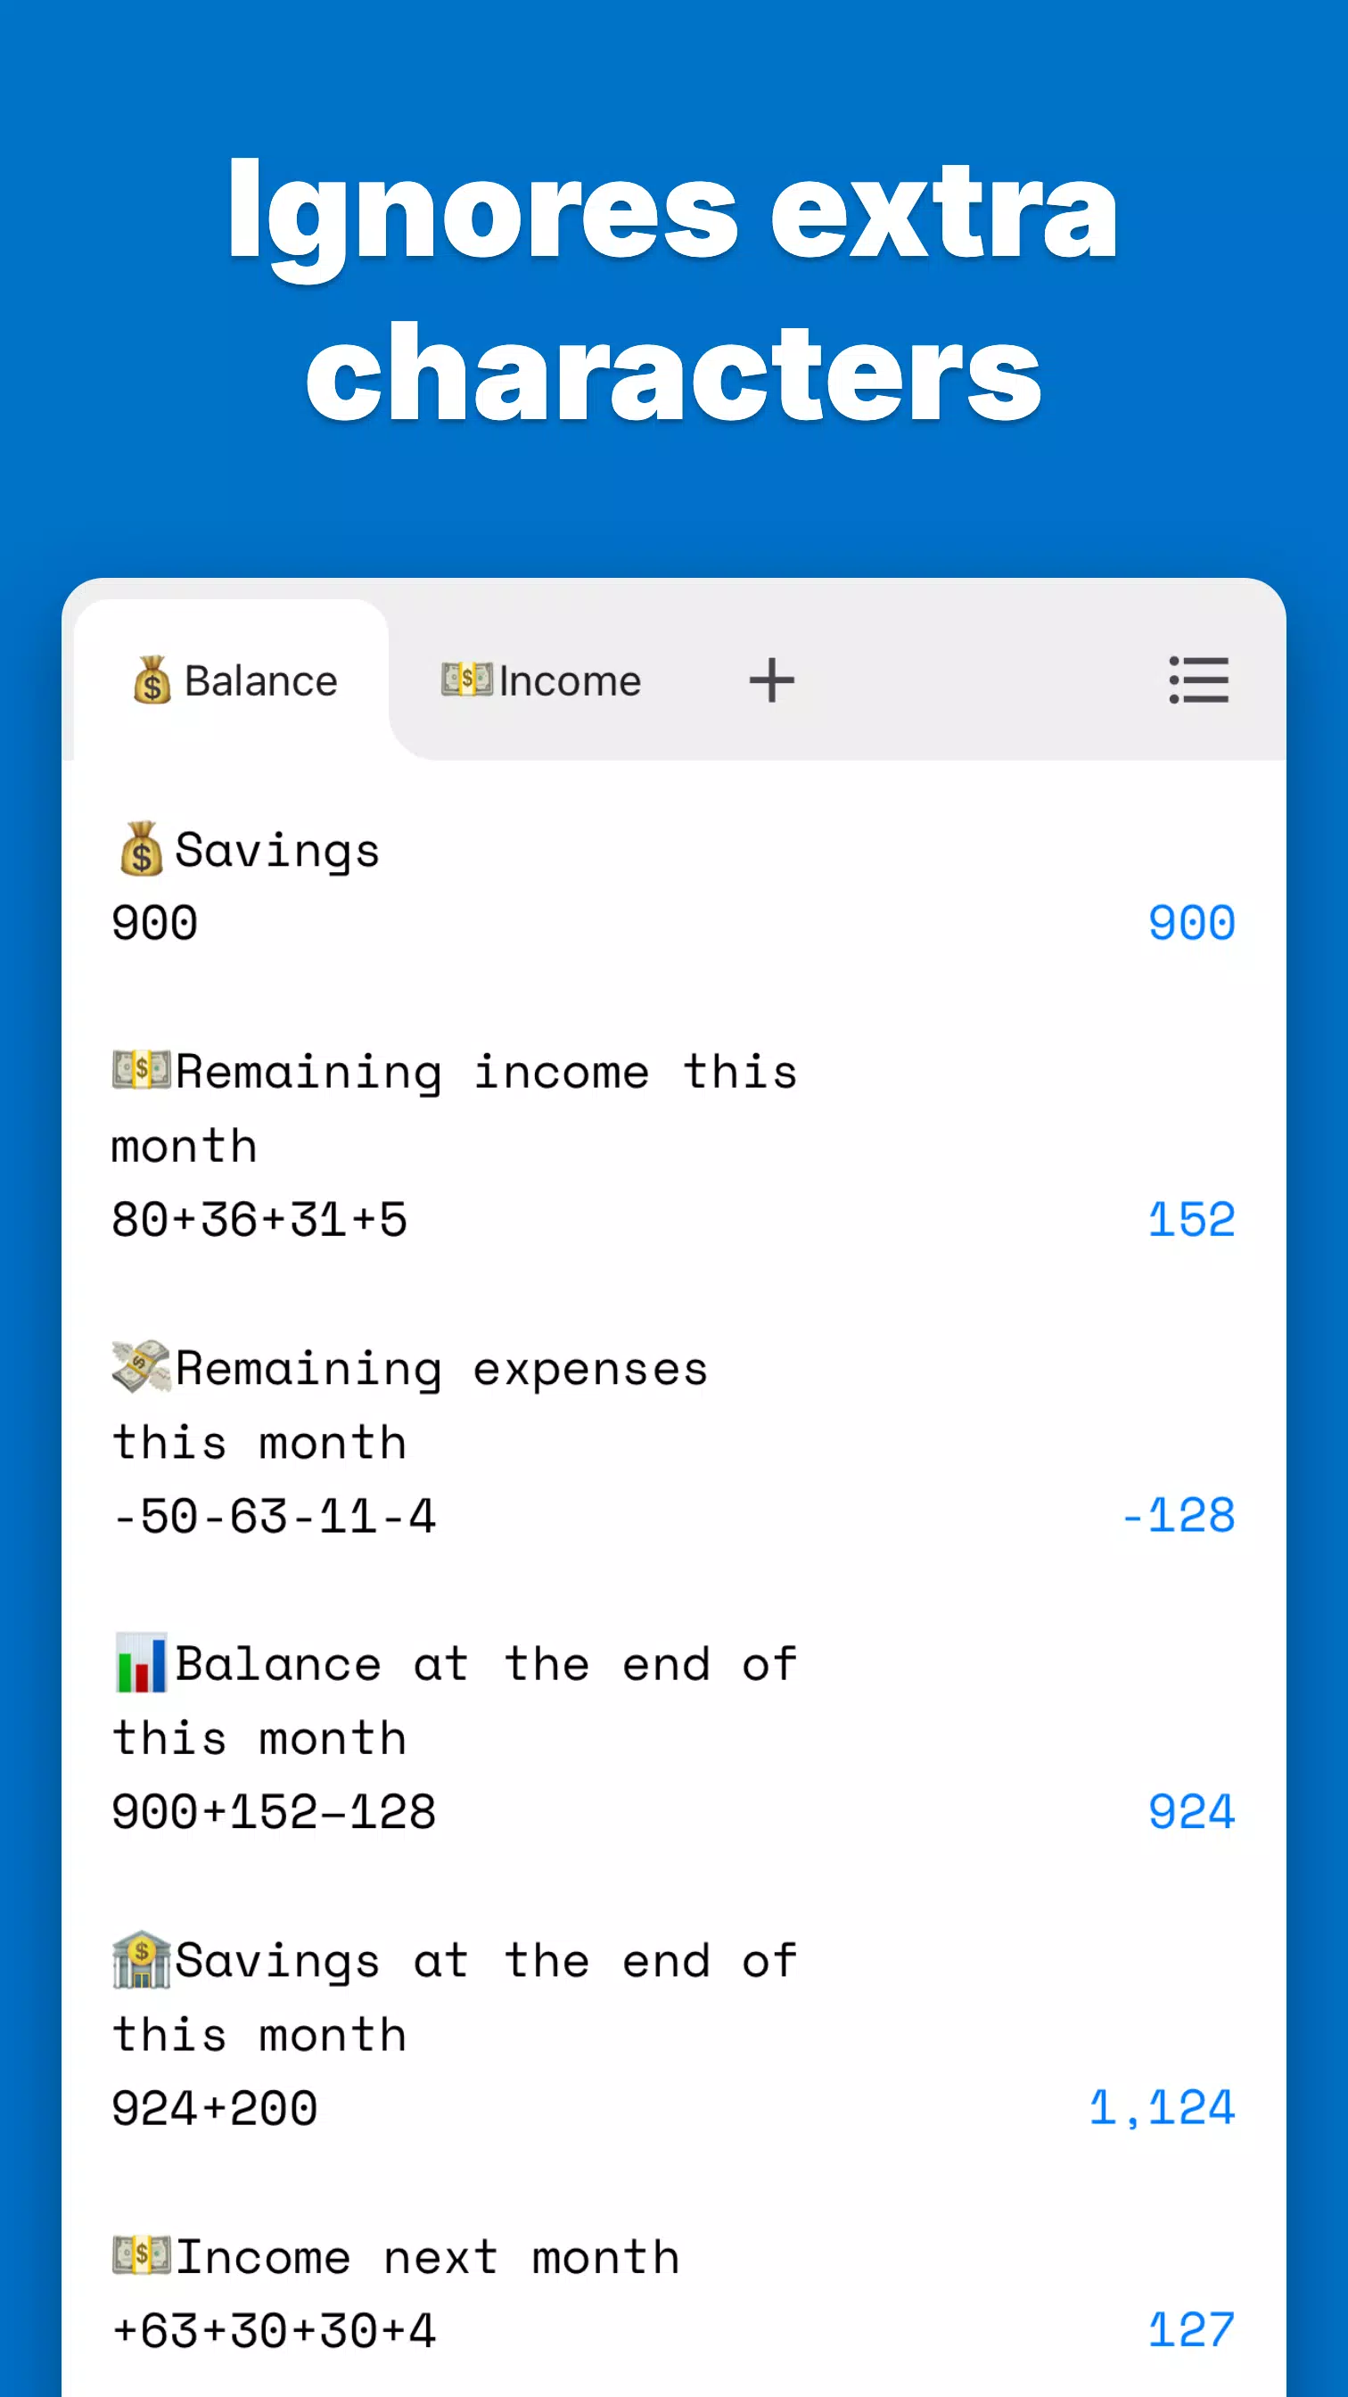The image size is (1348, 2397).
Task: Click the banknote emoji beside Income next month
Action: click(x=142, y=2254)
